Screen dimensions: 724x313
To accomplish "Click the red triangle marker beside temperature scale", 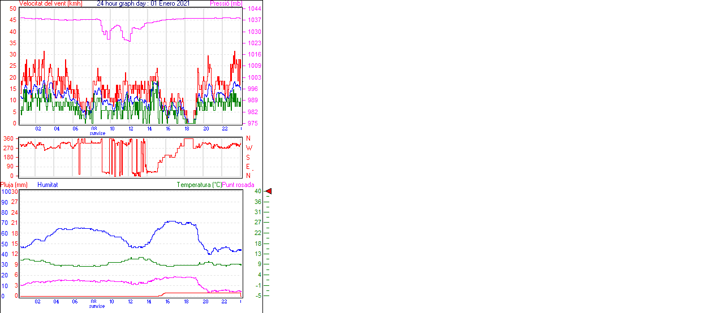I will (x=269, y=192).
